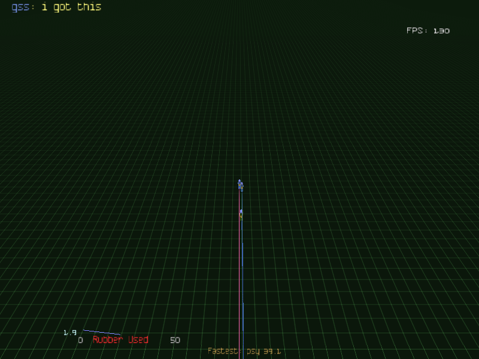Click the 0 minimum mark on rubber gauge
This screenshot has height=359, width=479.
click(80, 340)
